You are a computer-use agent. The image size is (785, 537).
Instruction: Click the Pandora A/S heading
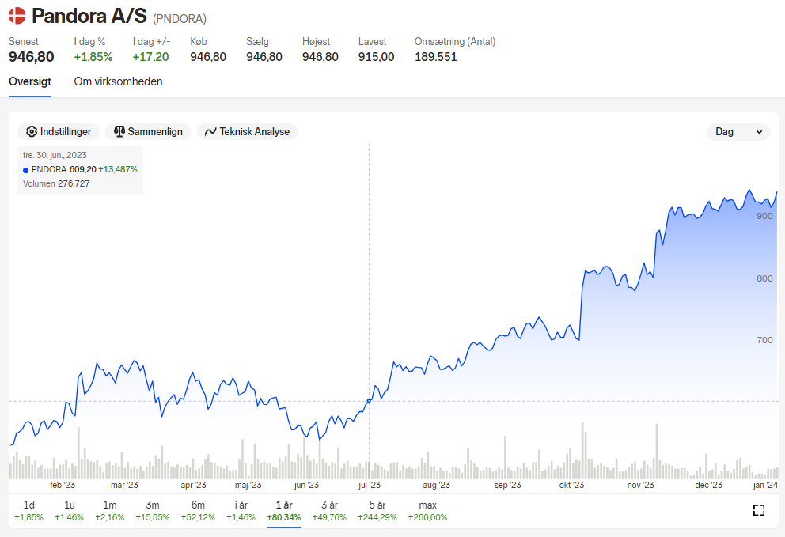tap(89, 16)
